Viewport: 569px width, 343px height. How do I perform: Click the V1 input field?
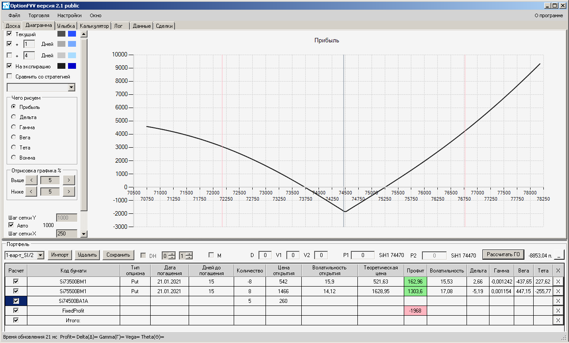coord(293,255)
